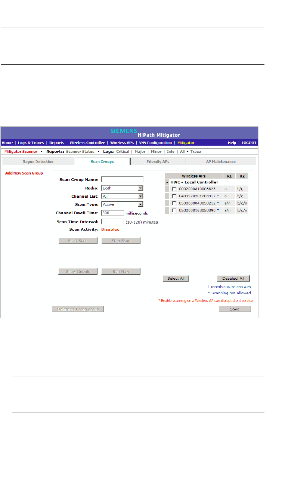Click the R2 column header

coord(242,176)
